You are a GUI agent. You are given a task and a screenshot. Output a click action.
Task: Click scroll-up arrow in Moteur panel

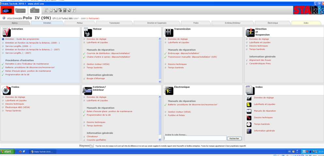click(x=160, y=39)
